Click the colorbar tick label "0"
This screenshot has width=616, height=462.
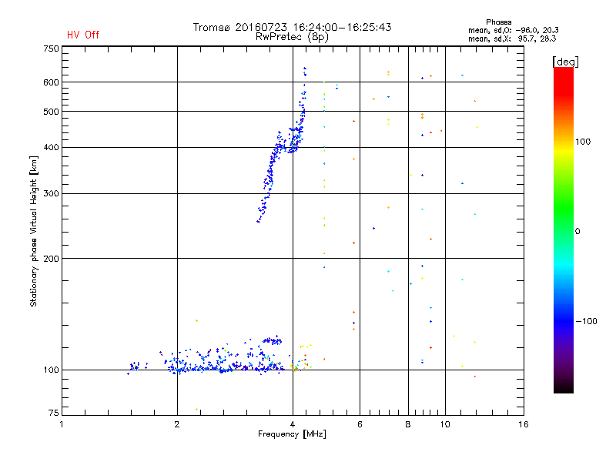tap(577, 232)
